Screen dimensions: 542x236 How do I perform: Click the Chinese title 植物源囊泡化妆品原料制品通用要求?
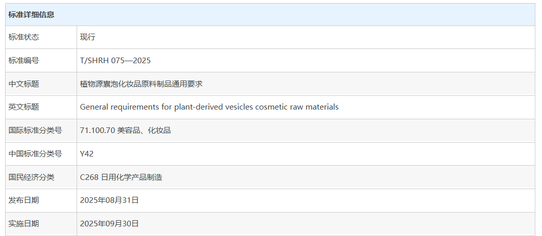point(142,84)
